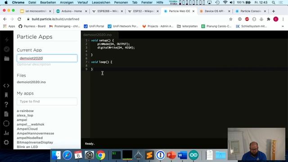The width and height of the screenshot is (288, 162).
Task: Select the demoiot2020.ino editor tab
Action: [97, 35]
